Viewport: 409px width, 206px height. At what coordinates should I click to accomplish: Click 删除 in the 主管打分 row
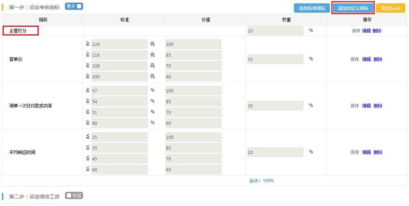click(377, 31)
